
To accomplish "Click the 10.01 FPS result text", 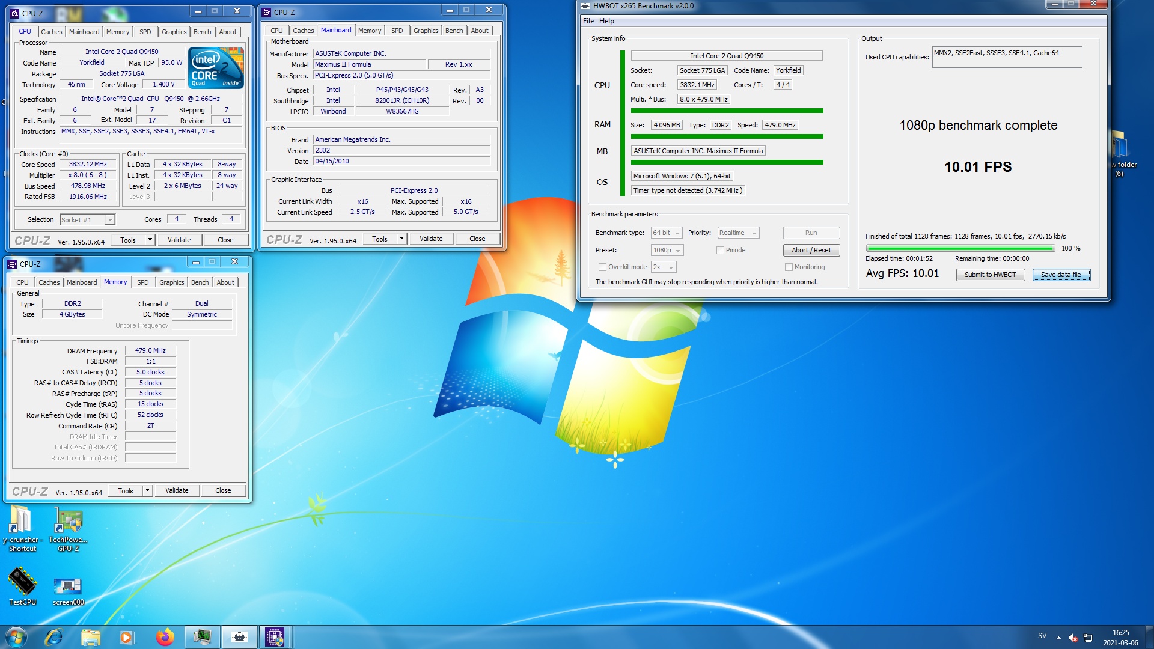I will point(978,167).
